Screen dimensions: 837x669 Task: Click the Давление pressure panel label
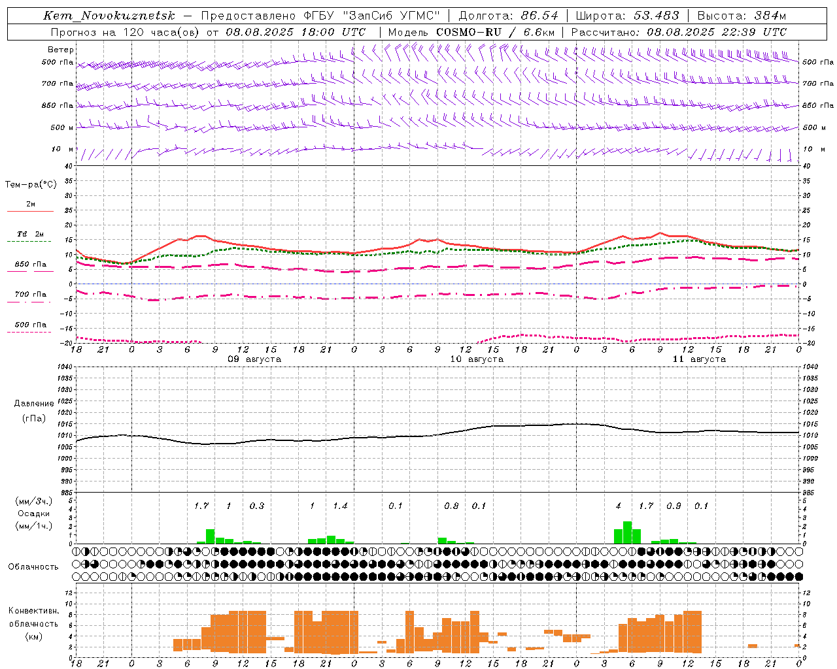point(34,404)
